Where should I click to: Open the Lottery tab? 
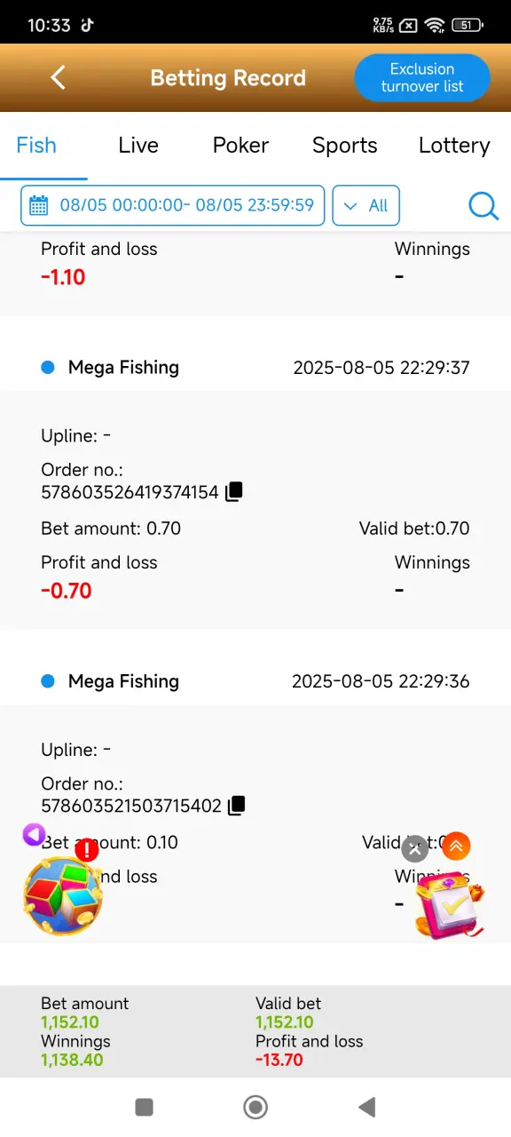pyautogui.click(x=454, y=146)
